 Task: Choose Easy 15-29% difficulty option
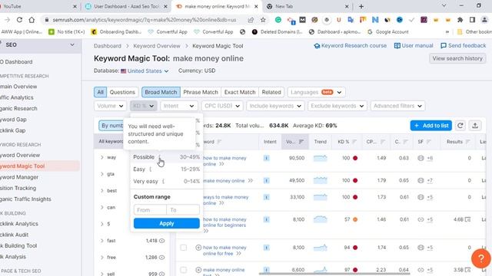(x=166, y=169)
